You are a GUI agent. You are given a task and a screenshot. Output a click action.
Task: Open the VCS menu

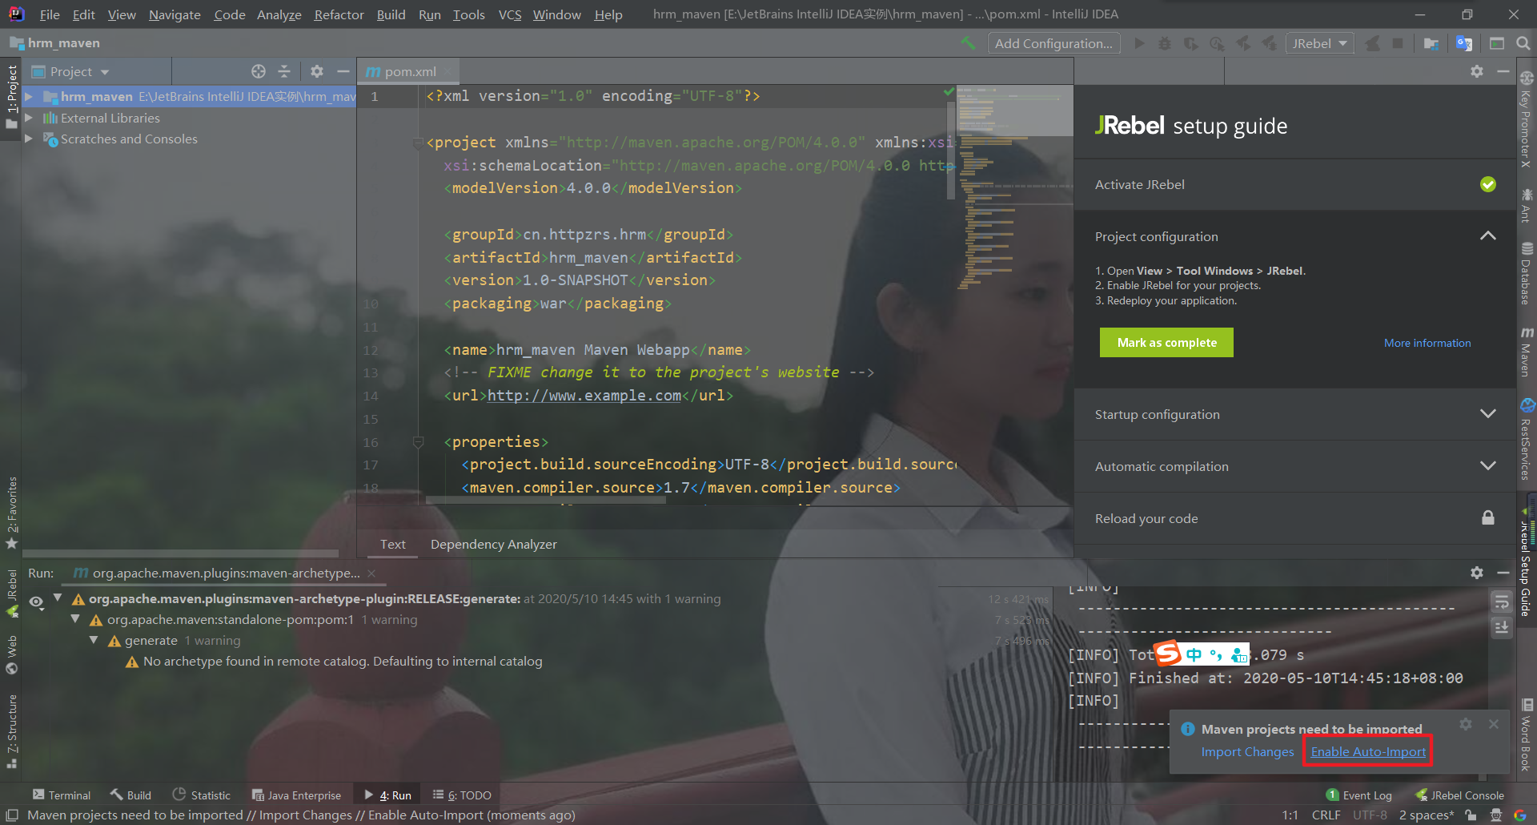[x=510, y=14]
